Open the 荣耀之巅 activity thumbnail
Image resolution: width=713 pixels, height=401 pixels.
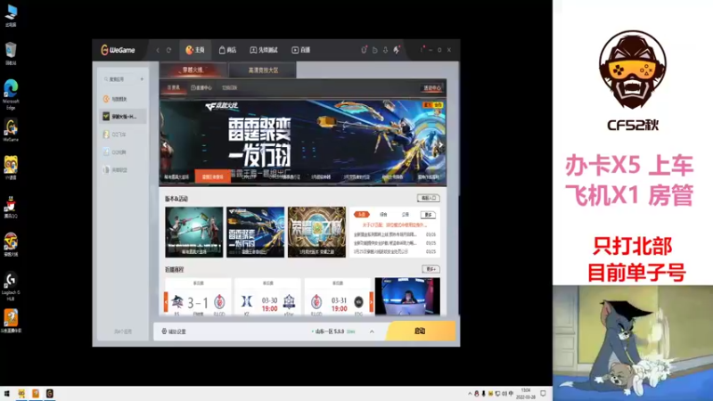[x=317, y=232]
